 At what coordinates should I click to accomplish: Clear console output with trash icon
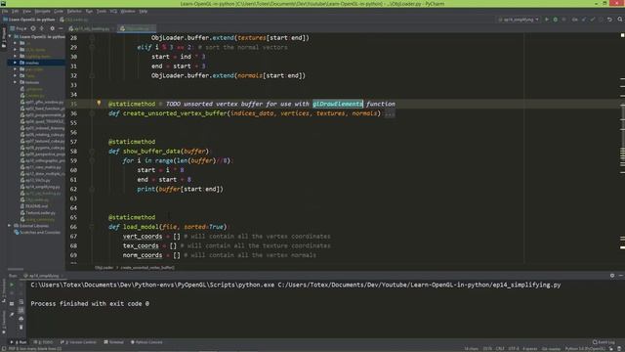[21, 328]
